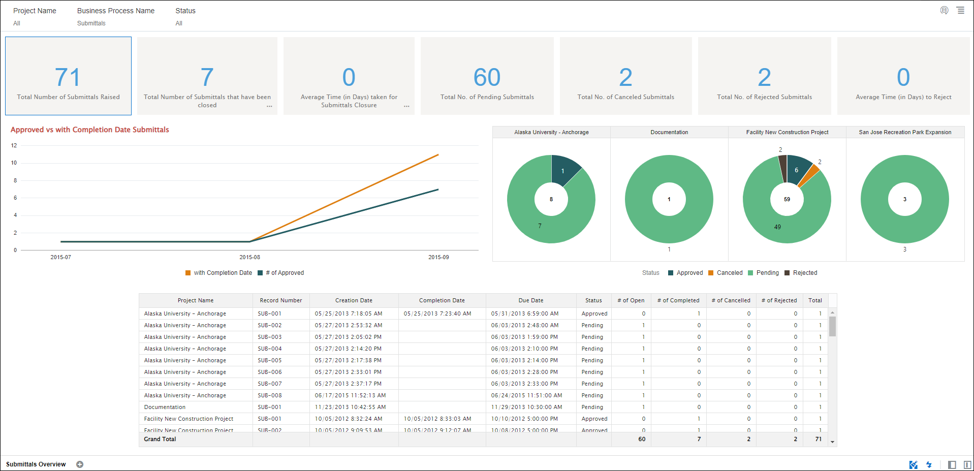Click # of Completed column header
This screenshot has height=471, width=974.
(678, 300)
